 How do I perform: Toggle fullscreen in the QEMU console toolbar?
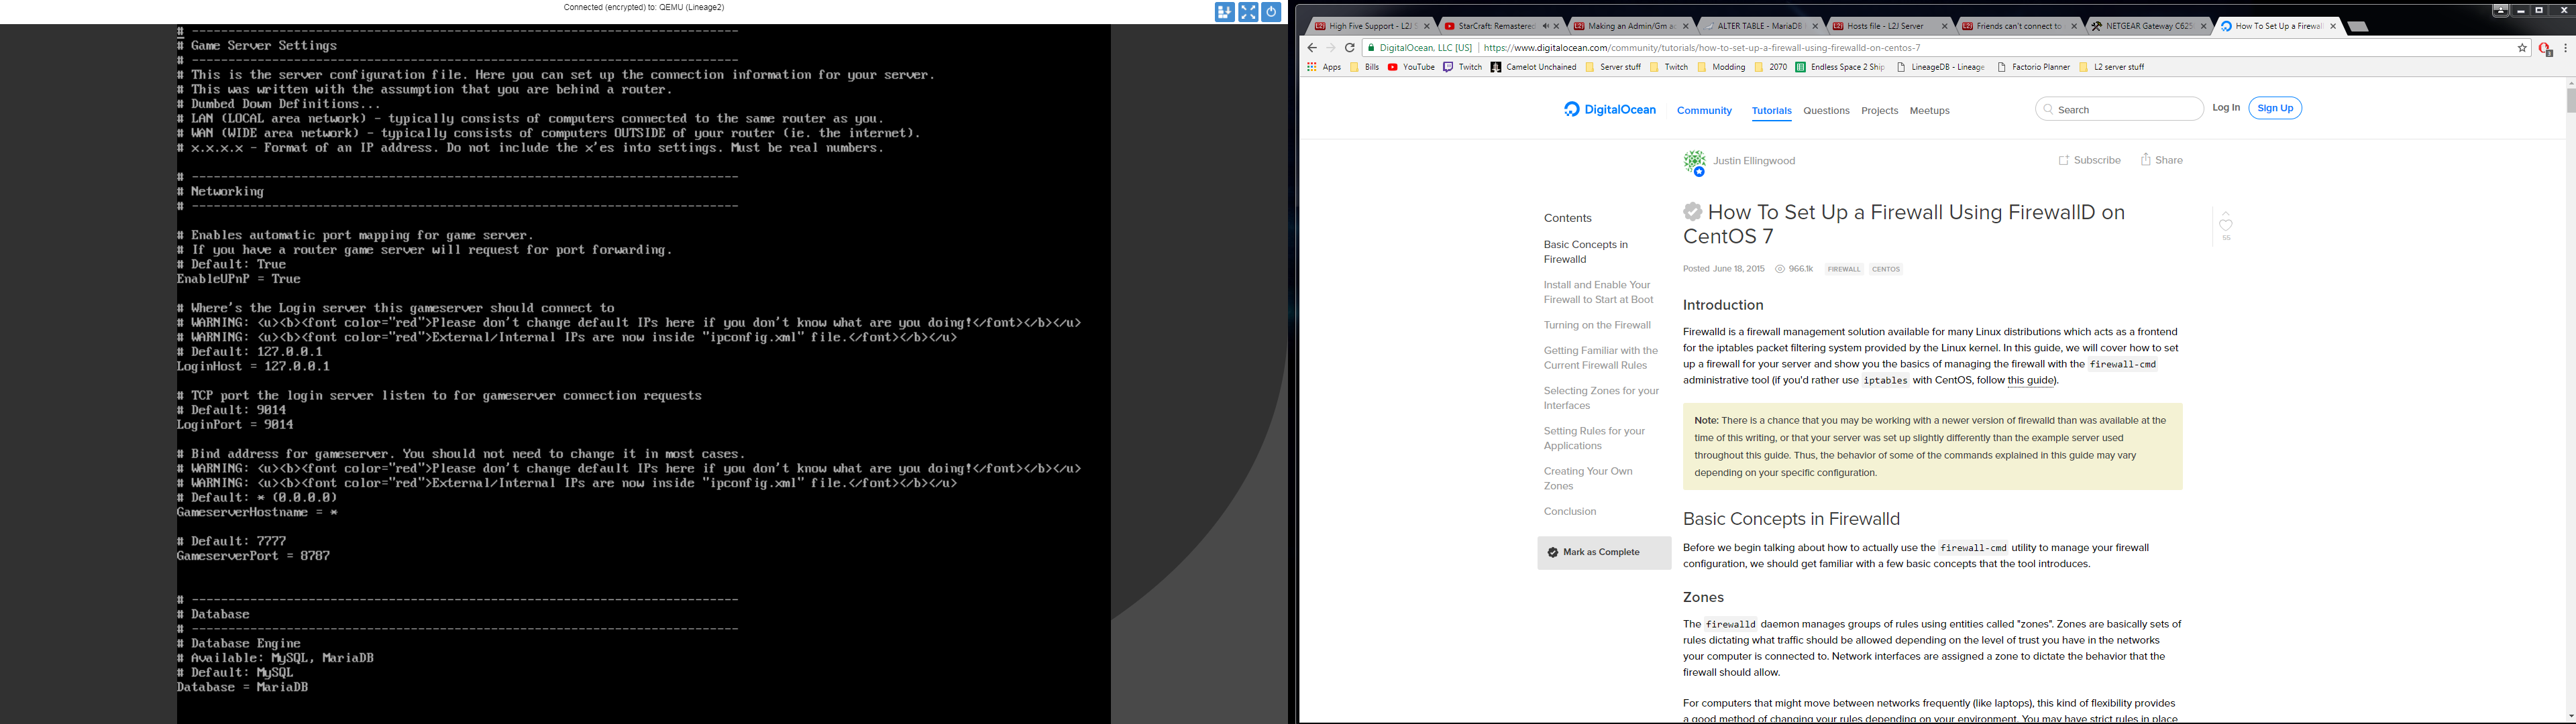(1248, 12)
